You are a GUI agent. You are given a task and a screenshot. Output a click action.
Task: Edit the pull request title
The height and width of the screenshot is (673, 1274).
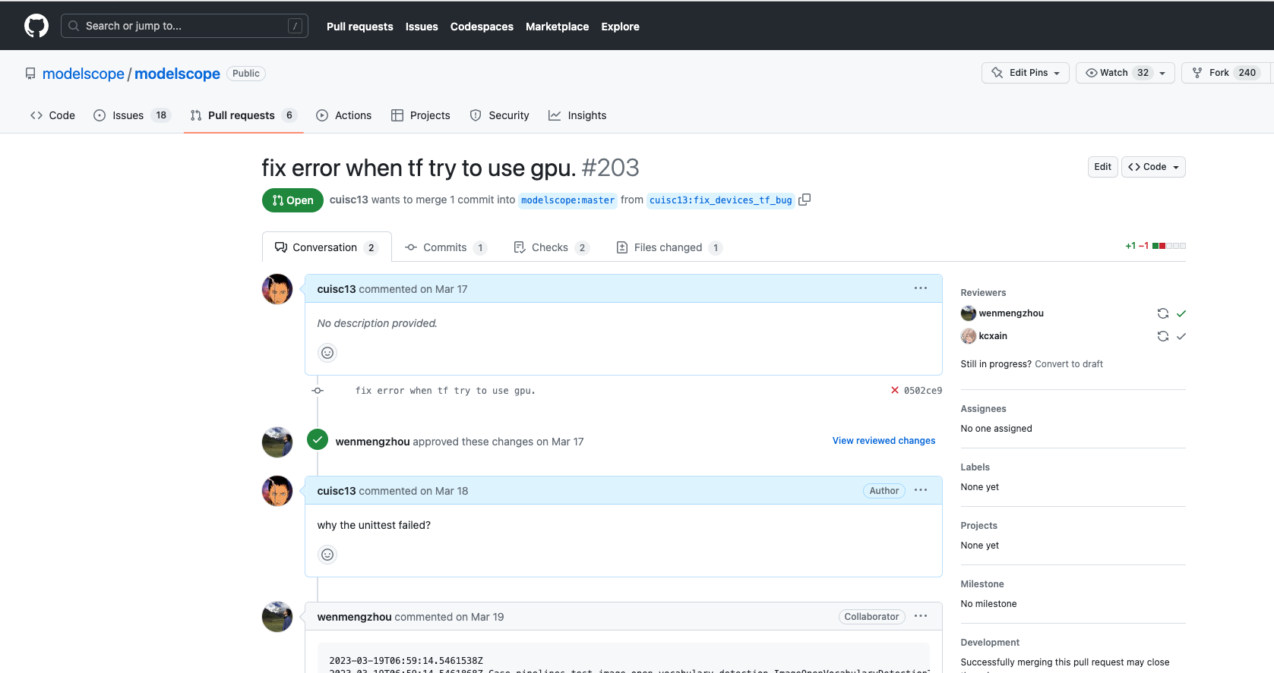click(1102, 167)
